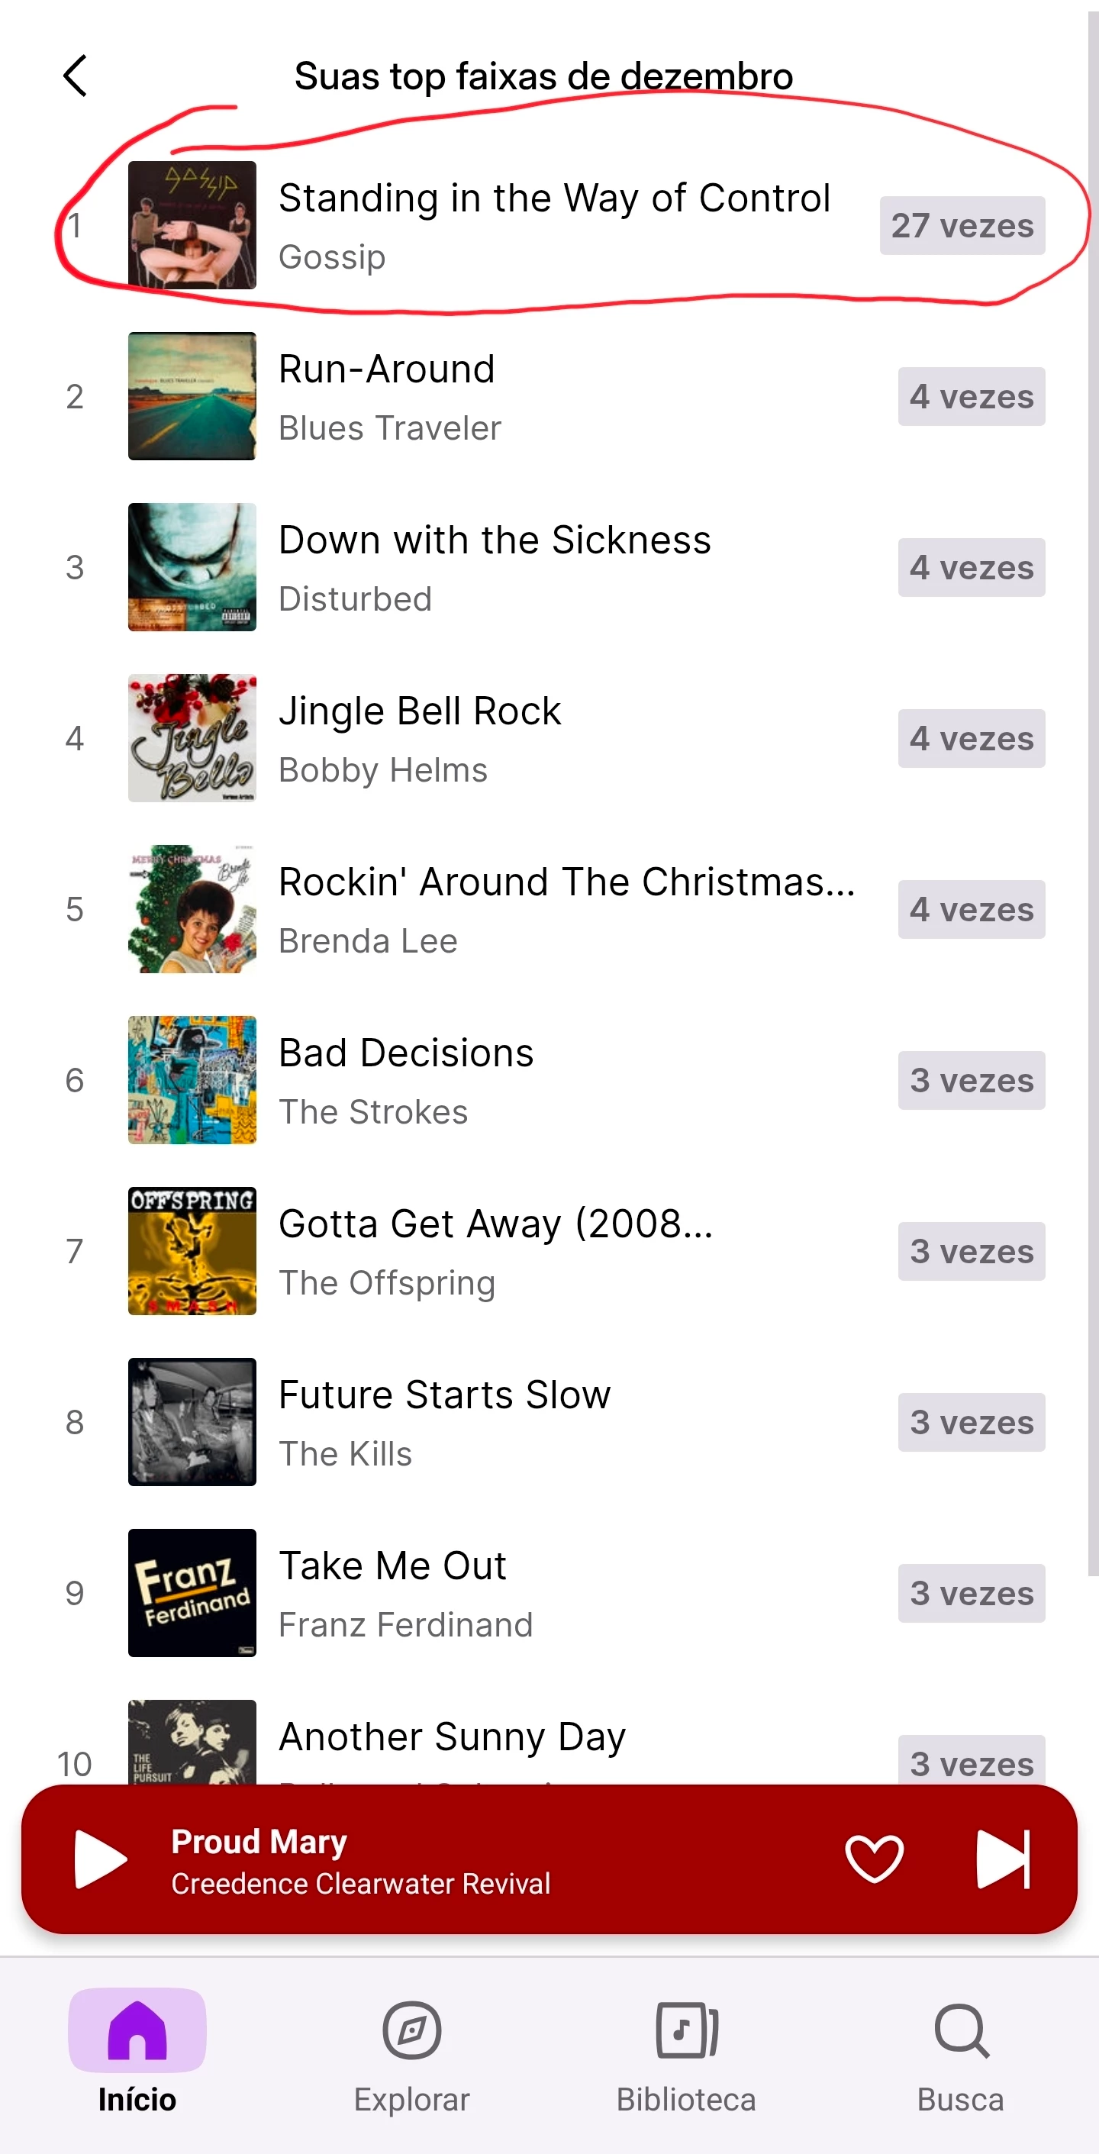
Task: Open Run-Around album cover
Action: (x=192, y=396)
